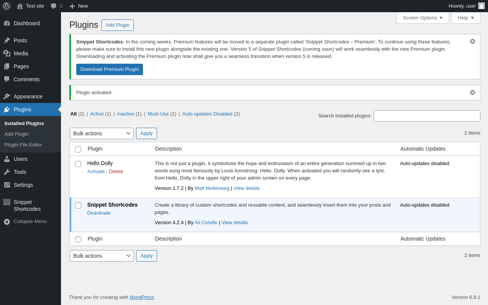The width and height of the screenshot is (488, 305).
Task: Filter by Inactive plugins
Action: 125,114
